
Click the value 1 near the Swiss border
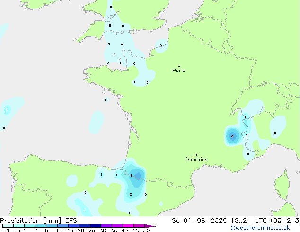point(245,117)
